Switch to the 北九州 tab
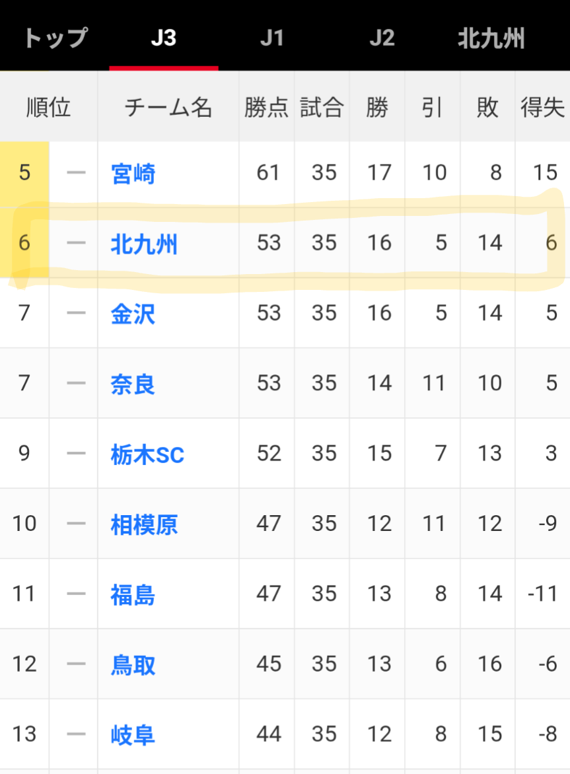 click(491, 38)
